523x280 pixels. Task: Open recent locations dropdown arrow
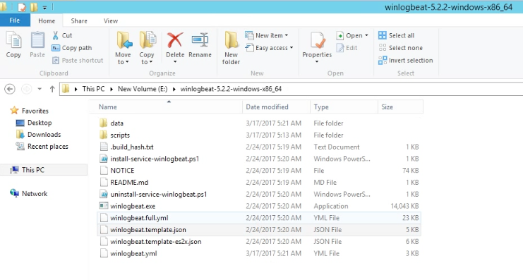click(40, 89)
